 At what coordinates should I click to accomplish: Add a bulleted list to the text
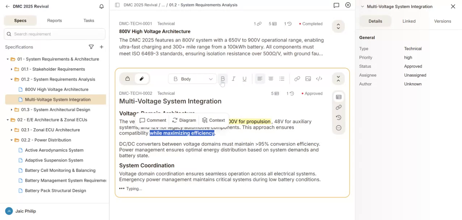(x=282, y=79)
